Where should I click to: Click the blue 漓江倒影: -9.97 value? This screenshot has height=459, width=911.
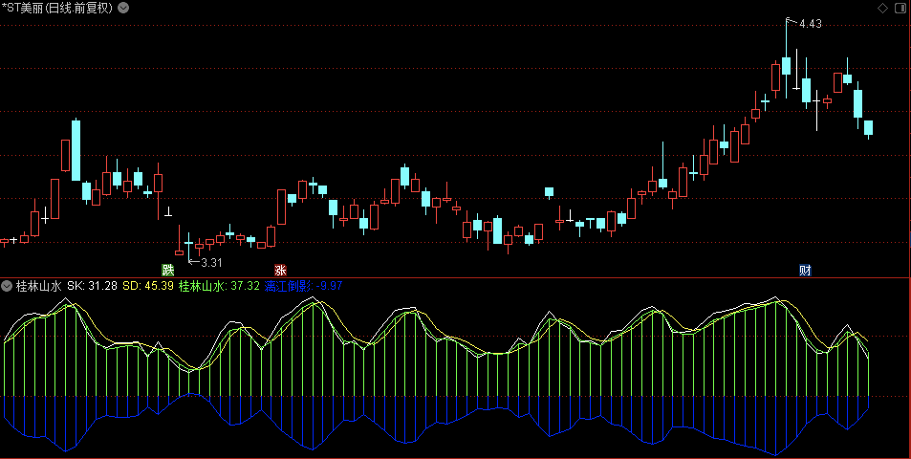303,286
